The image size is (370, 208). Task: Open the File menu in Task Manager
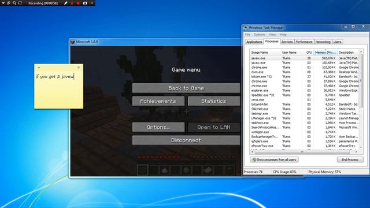click(247, 35)
